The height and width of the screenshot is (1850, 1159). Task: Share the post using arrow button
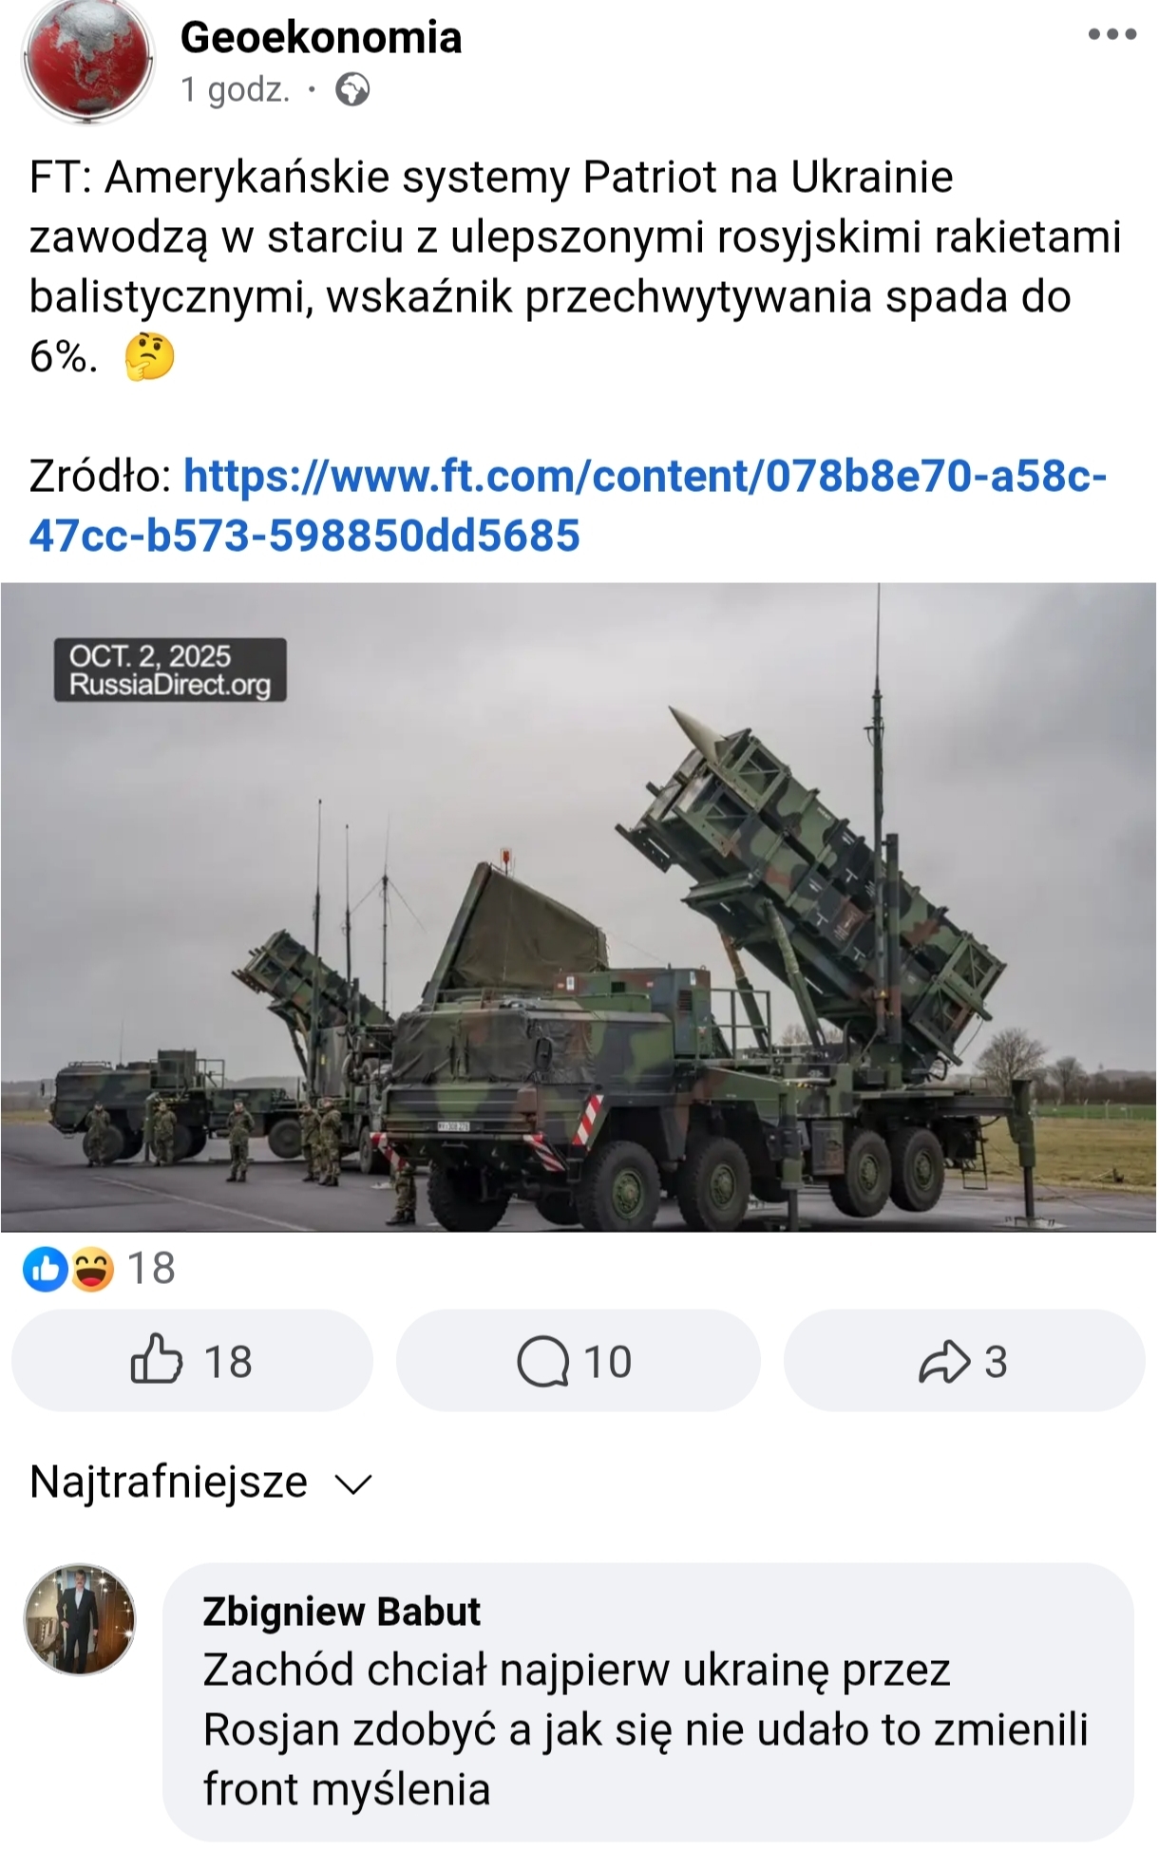[x=964, y=1361]
